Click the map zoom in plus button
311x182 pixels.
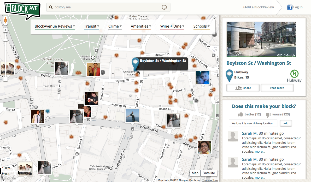(5, 30)
